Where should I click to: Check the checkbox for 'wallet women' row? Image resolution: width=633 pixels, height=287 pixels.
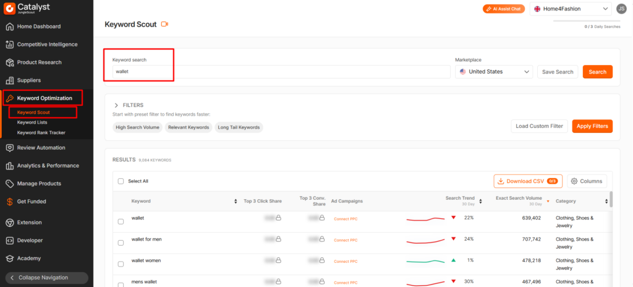click(121, 264)
